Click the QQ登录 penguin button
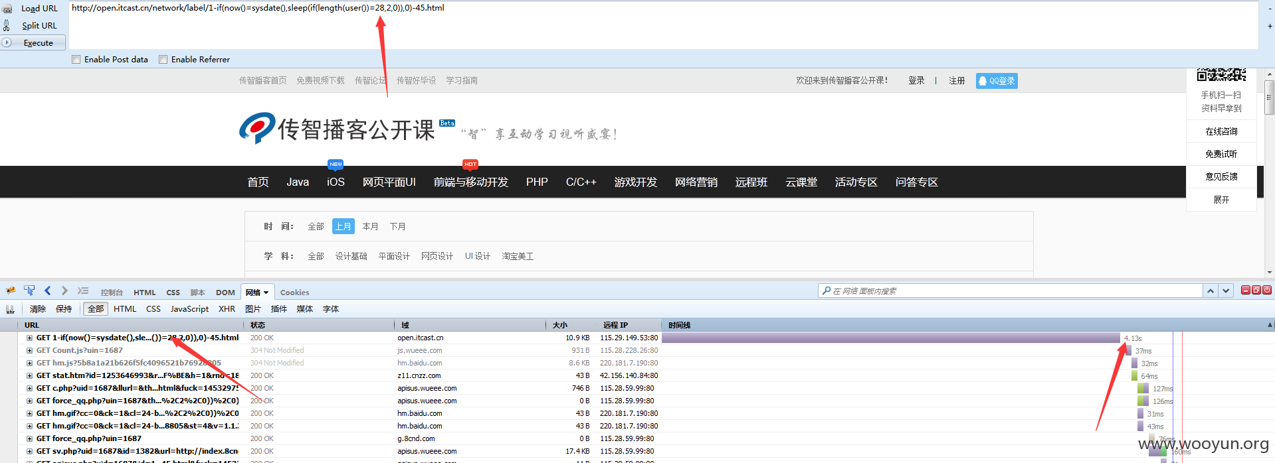The height and width of the screenshot is (463, 1275). point(997,81)
